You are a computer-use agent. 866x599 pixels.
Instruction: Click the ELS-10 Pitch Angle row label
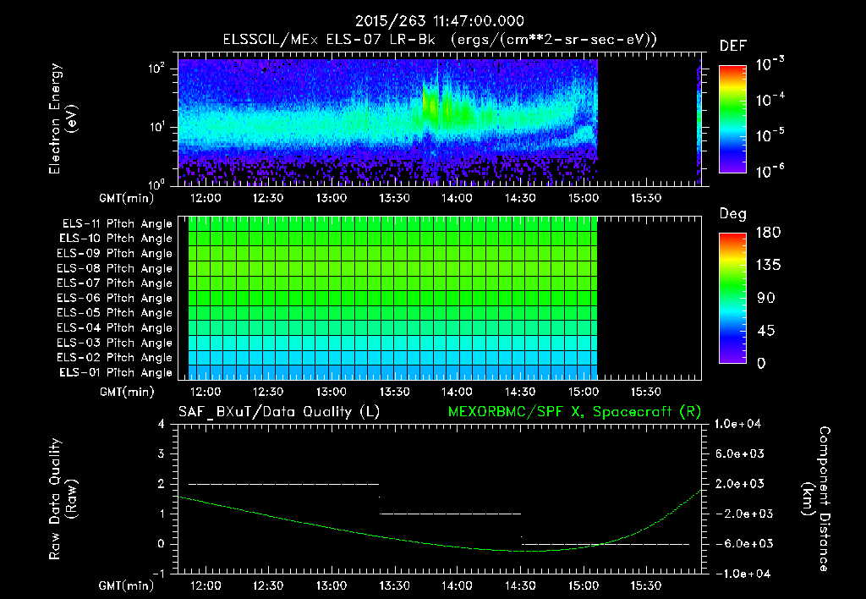115,239
